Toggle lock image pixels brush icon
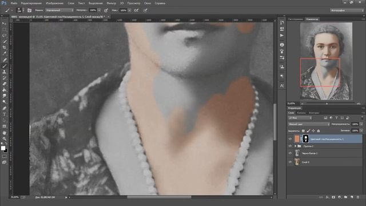 308,131
